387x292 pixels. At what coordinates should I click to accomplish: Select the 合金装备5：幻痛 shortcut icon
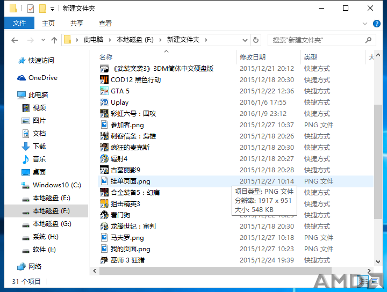[104, 193]
